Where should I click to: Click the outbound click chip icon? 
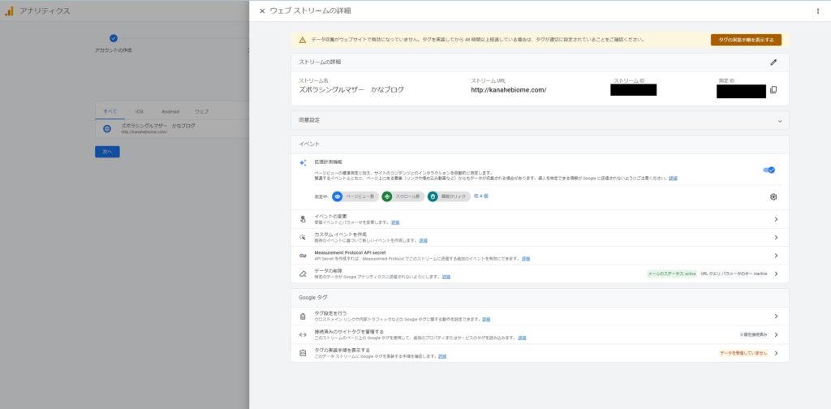pos(433,196)
